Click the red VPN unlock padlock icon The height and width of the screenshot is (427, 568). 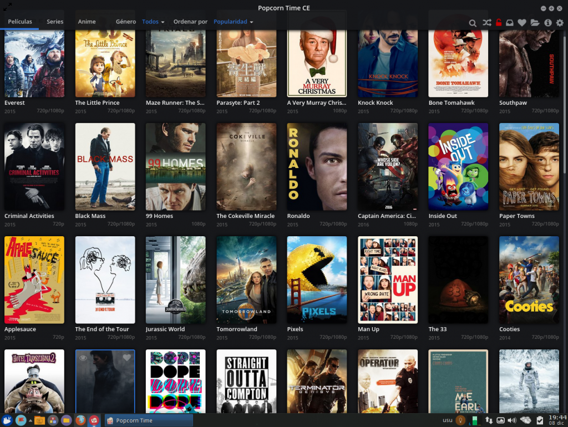(x=499, y=22)
